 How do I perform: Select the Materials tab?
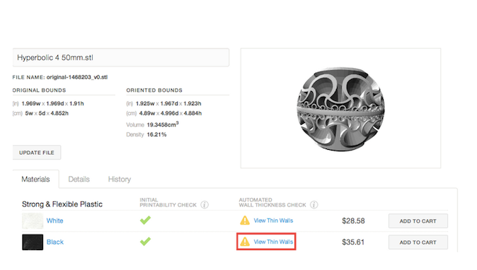coord(35,180)
